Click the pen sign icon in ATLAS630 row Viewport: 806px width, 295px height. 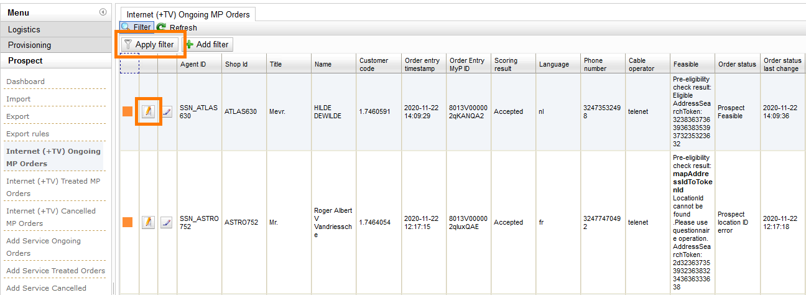click(167, 111)
